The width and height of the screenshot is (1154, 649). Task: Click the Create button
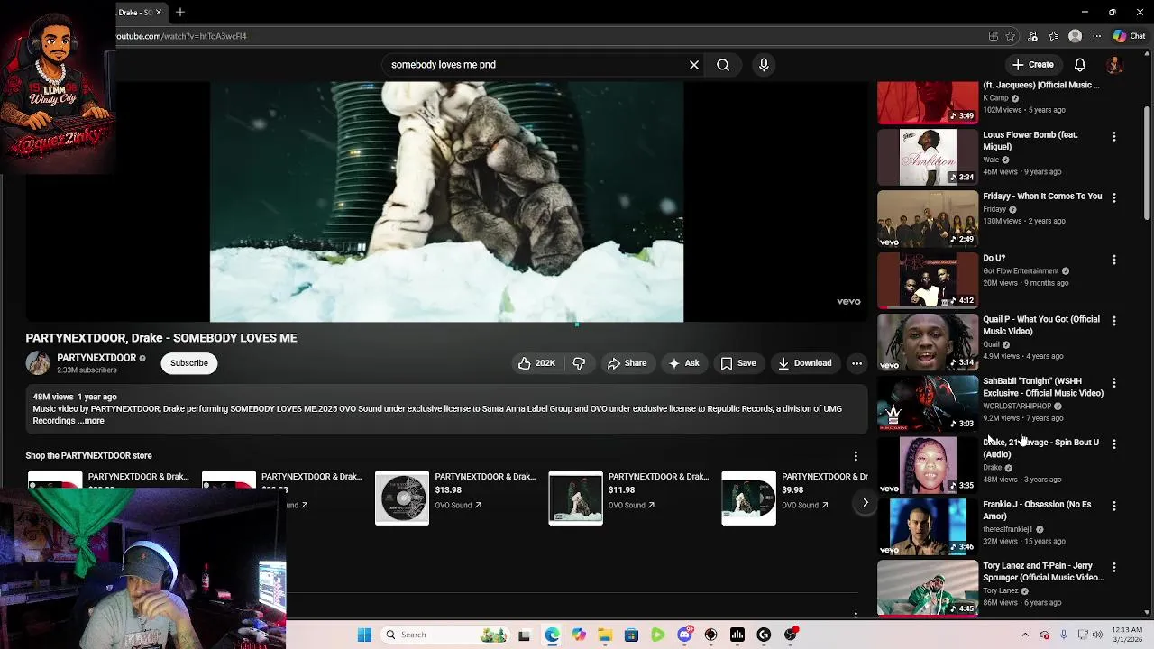click(x=1032, y=65)
